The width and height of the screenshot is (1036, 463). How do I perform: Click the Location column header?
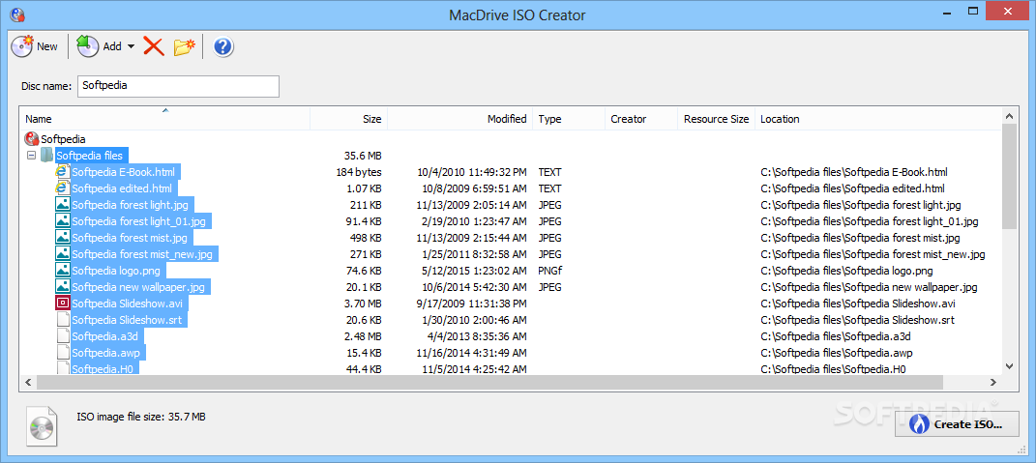[x=878, y=119]
